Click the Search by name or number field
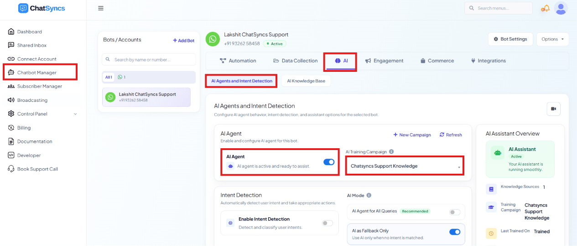Image resolution: width=577 pixels, height=246 pixels. tap(149, 60)
